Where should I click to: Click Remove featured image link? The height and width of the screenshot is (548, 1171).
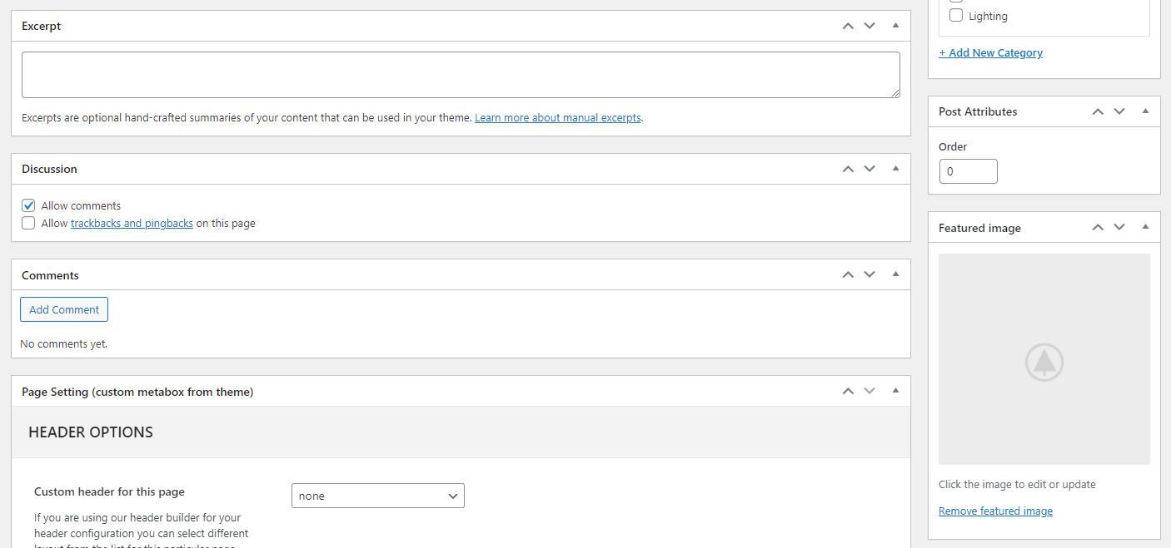click(x=995, y=511)
